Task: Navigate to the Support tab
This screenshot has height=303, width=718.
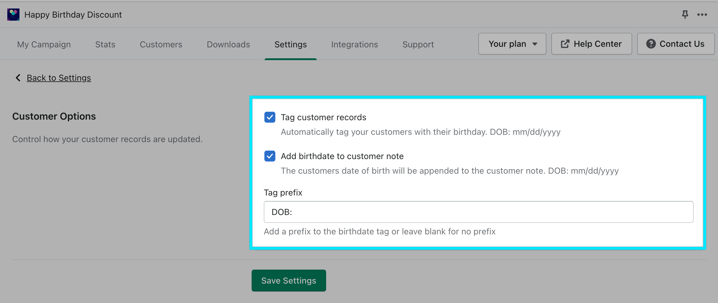Action: (x=418, y=45)
